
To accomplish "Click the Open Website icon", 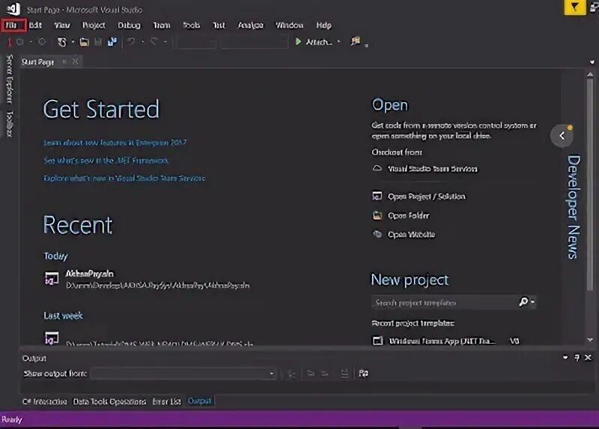I will point(377,234).
